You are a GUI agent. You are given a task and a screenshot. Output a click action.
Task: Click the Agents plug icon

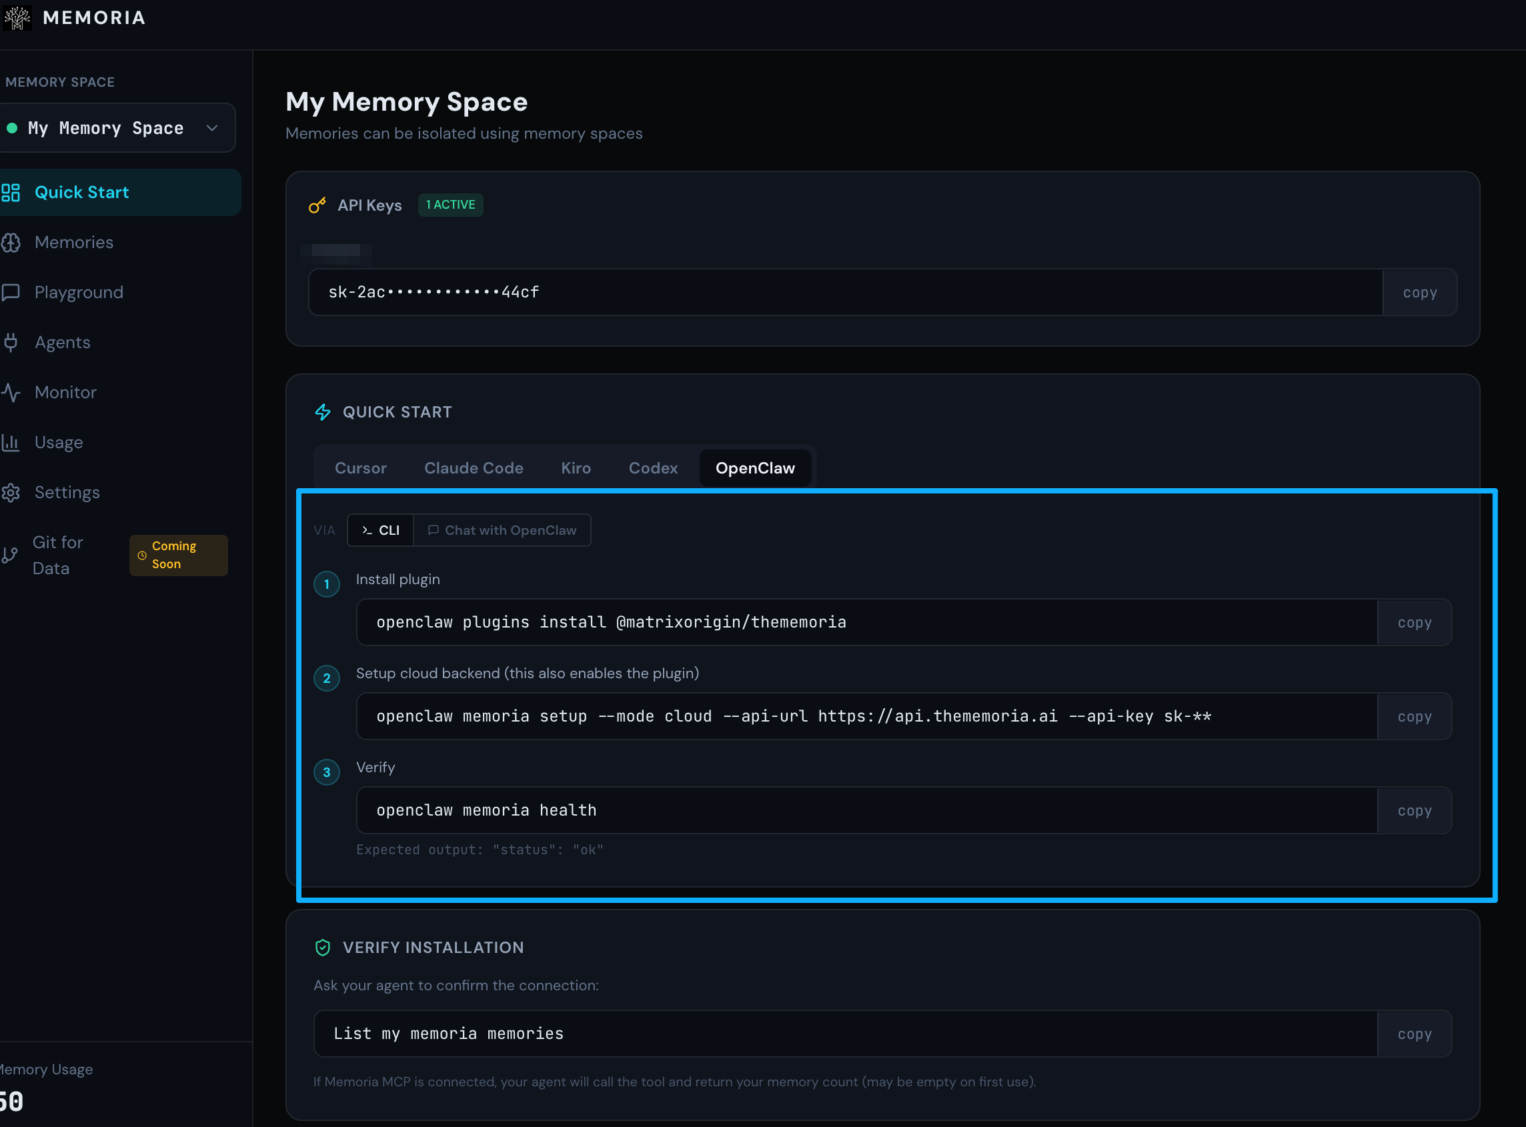pyautogui.click(x=11, y=343)
